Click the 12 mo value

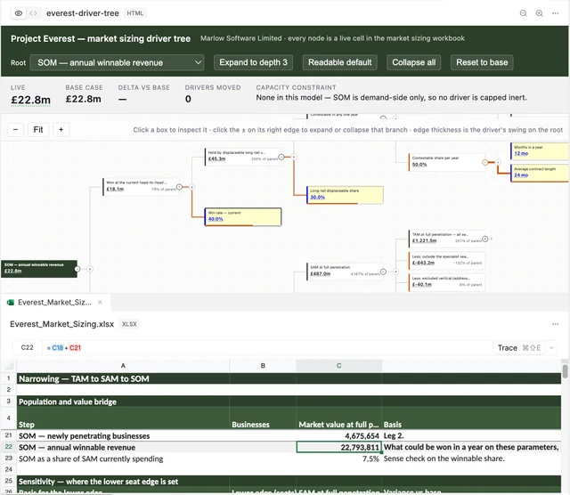click(521, 153)
